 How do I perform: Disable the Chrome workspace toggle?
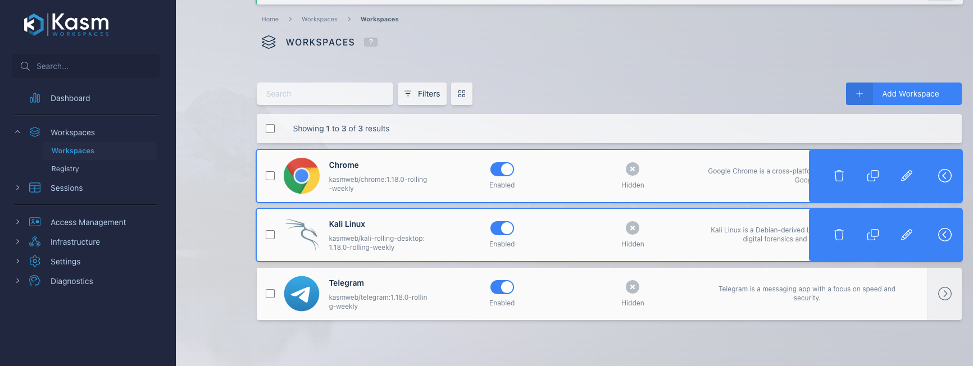tap(502, 170)
